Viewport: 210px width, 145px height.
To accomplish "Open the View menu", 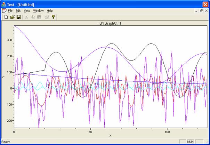I will coord(27,11).
